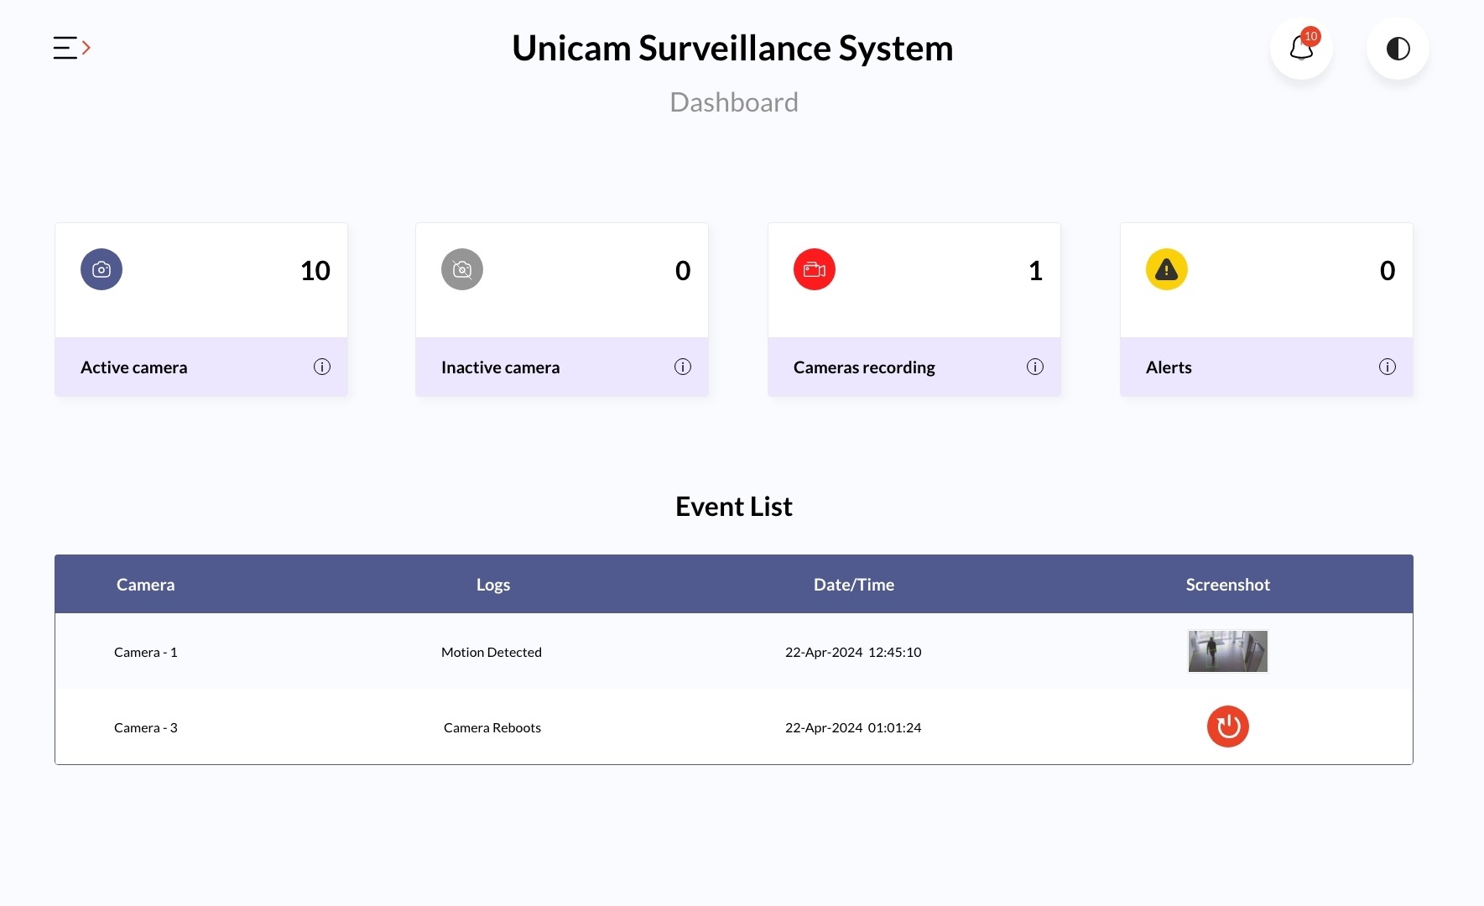Click the Logs column header
Image resolution: width=1484 pixels, height=906 pixels.
[493, 585]
